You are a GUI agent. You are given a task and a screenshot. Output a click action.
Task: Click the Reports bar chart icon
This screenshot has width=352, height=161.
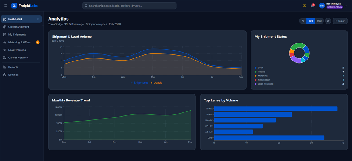click(4, 67)
